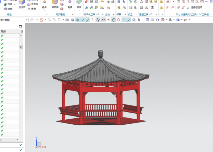213x152 pixels.
Task: Click the fit view icon in view toolbar
Action: coord(147,20)
